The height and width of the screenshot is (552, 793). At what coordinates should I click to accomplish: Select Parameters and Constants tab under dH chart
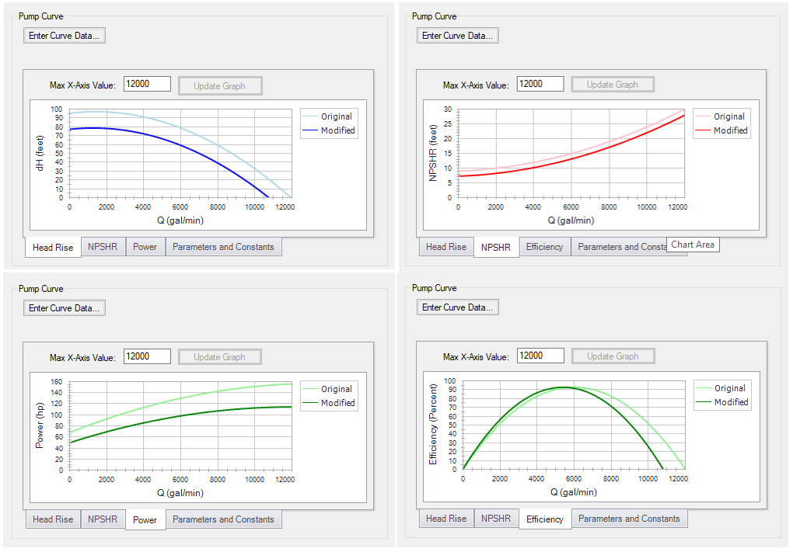click(x=223, y=247)
